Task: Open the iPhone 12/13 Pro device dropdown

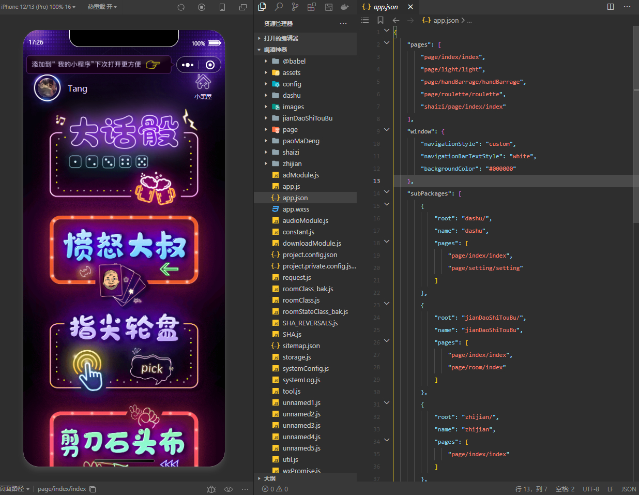Action: tap(38, 7)
